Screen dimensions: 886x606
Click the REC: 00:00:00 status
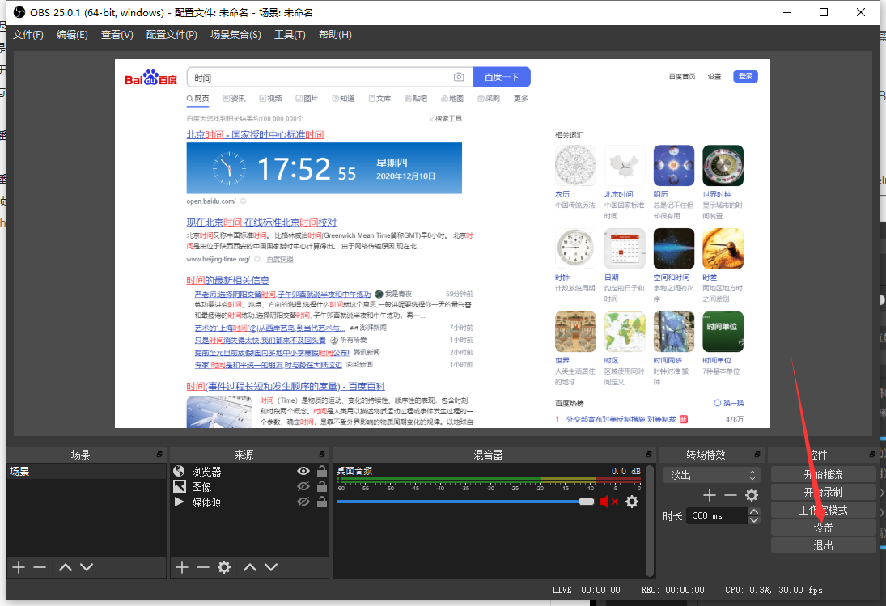tap(672, 590)
